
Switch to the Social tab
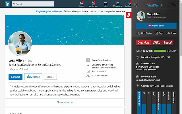point(167,43)
